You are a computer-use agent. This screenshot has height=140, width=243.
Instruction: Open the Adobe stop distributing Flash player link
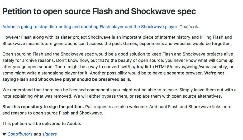[x=90, y=27]
